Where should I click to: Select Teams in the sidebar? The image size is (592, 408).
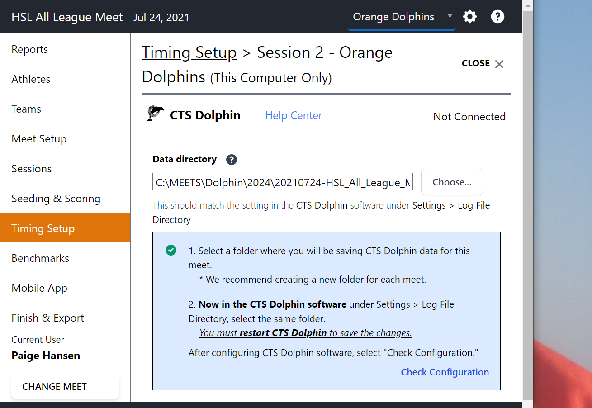pyautogui.click(x=66, y=109)
